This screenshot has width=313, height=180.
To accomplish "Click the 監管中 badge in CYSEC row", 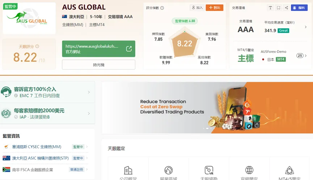I will coord(78,147).
